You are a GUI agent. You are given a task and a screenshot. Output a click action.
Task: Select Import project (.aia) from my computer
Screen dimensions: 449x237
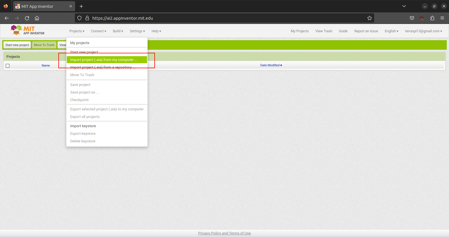(x=107, y=60)
